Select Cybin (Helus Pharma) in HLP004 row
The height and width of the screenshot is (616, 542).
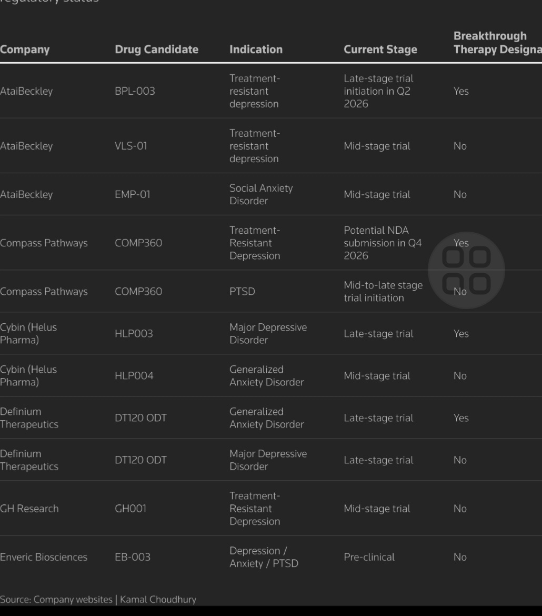28,375
